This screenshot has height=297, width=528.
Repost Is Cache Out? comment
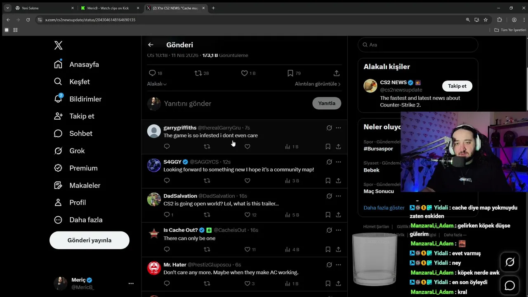207,249
